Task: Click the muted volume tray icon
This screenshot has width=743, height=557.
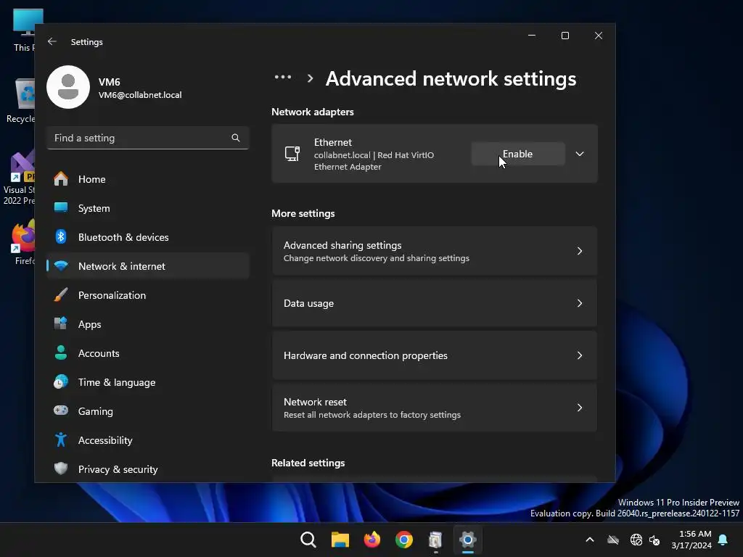Action: (654, 540)
